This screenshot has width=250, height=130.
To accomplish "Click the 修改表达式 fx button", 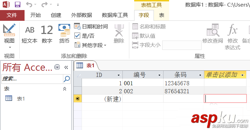I will pyautogui.click(x=232, y=37).
